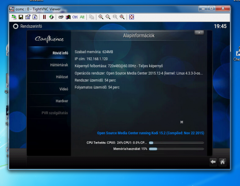Screen dimensions: 240x186
Task: Click the Auto zoom magnifier icon
Action: click(122, 17)
